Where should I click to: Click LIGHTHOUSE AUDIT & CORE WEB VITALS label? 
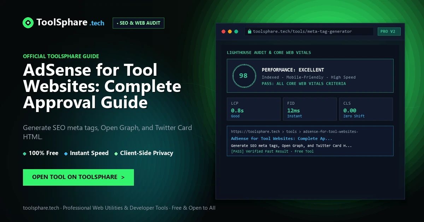click(269, 53)
